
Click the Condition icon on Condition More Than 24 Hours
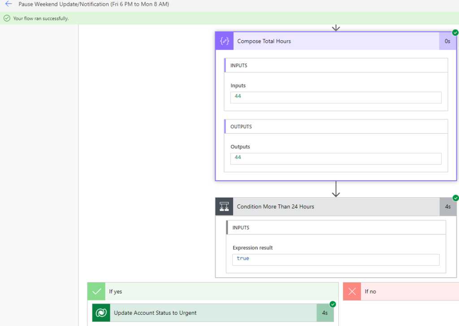[224, 206]
